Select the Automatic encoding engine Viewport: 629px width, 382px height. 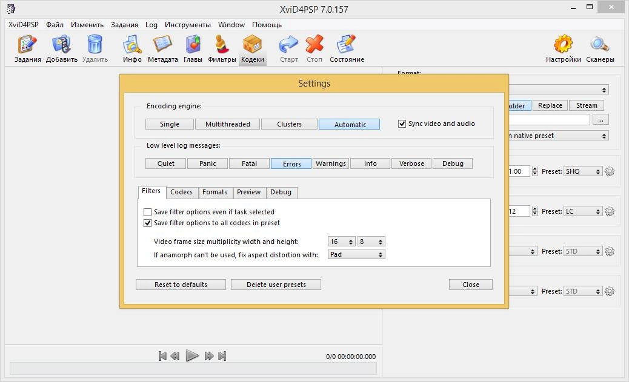pyautogui.click(x=350, y=124)
